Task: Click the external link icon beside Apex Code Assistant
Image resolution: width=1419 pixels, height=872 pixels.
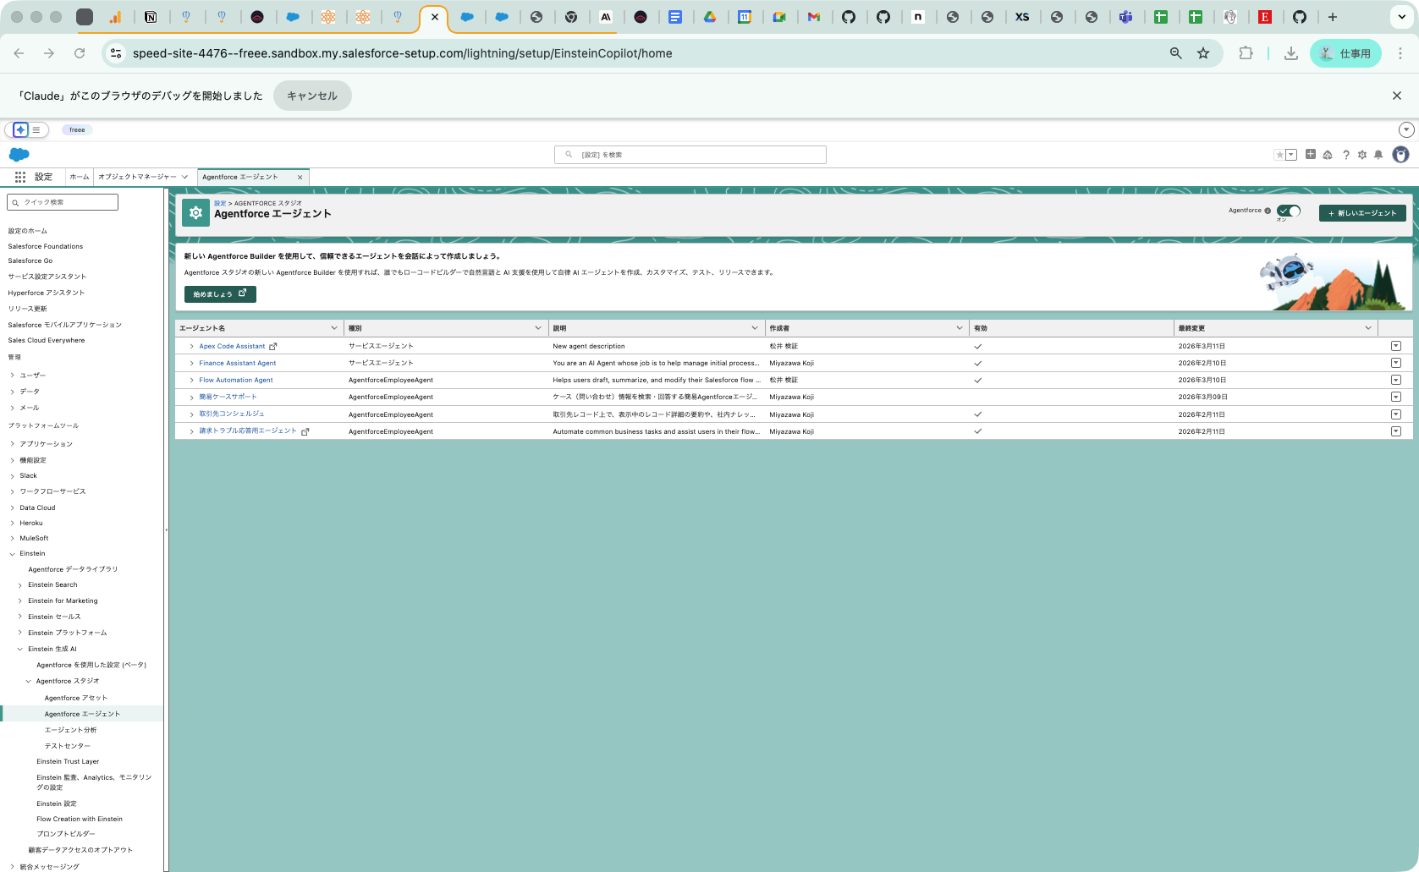Action: click(x=273, y=346)
